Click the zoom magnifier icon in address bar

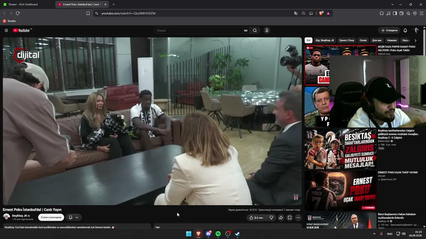[304, 13]
